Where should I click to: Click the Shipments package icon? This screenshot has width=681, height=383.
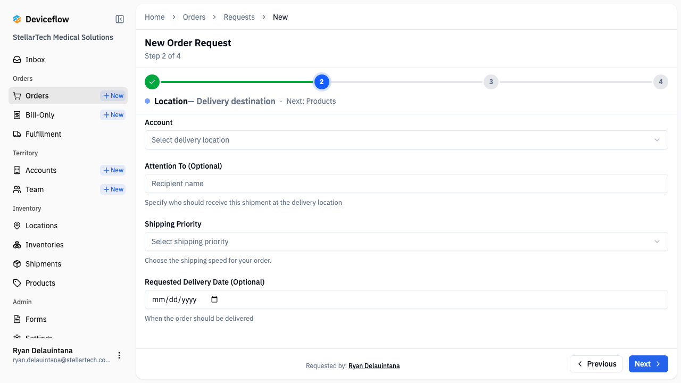[17, 264]
